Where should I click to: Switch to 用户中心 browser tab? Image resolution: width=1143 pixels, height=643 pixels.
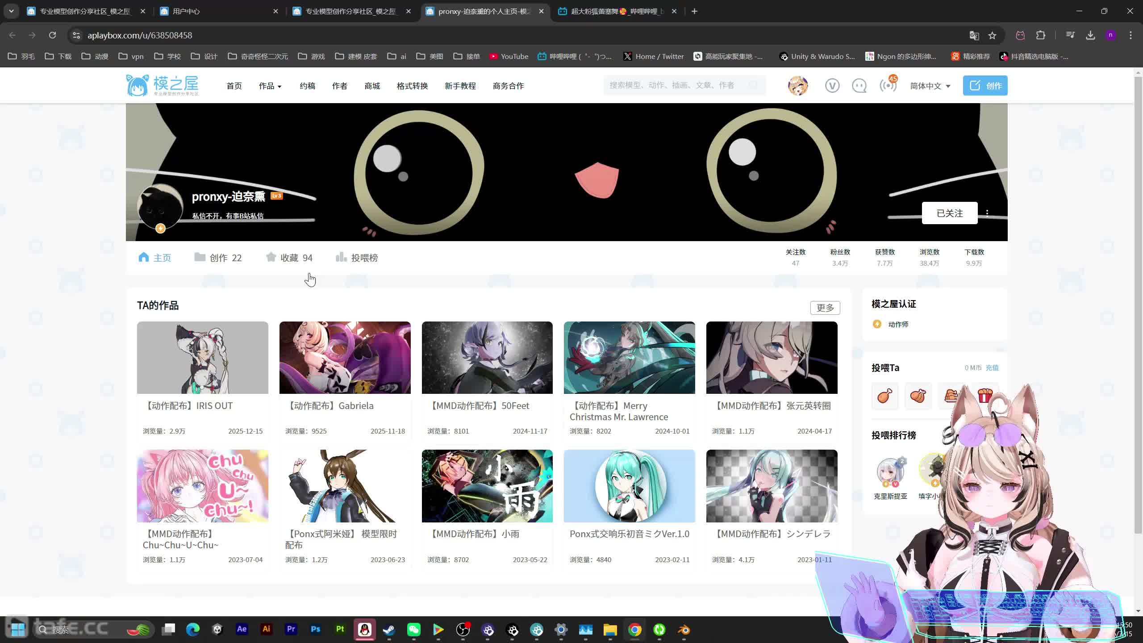(x=219, y=11)
